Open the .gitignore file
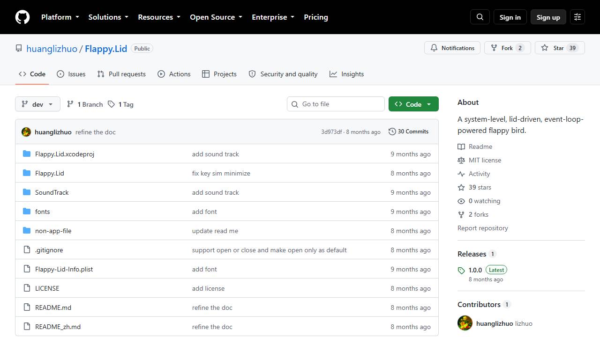600x337 pixels. point(49,250)
